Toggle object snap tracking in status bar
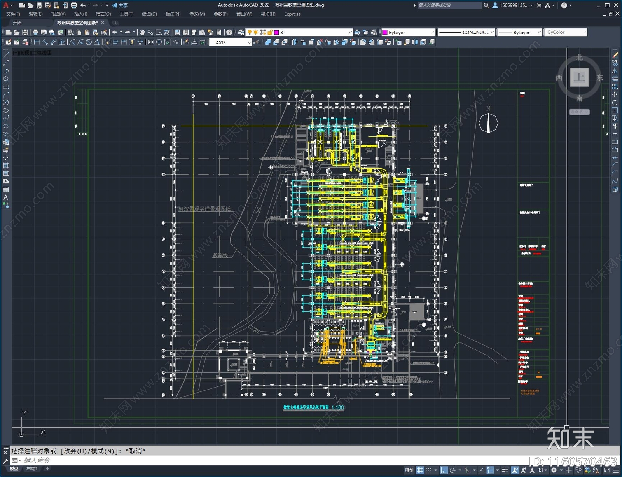This screenshot has height=477, width=622. point(482,470)
